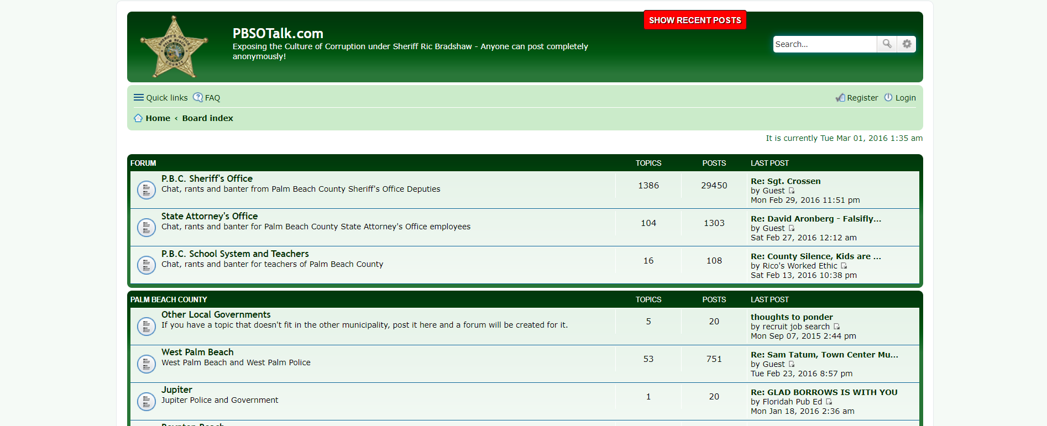1047x426 pixels.
Task: Open advanced search gear icon
Action: pos(907,44)
